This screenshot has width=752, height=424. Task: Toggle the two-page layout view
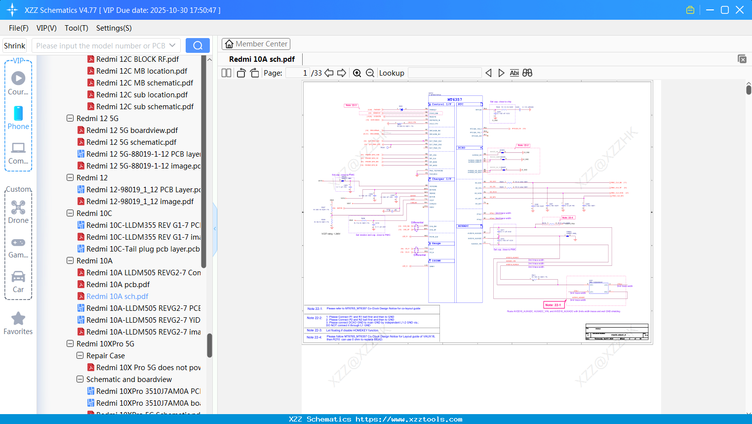point(226,73)
